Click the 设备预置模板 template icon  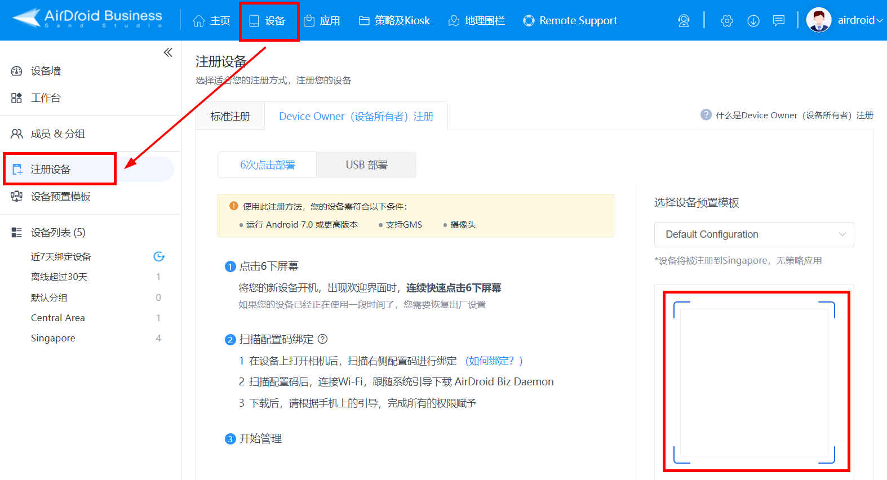tap(17, 197)
